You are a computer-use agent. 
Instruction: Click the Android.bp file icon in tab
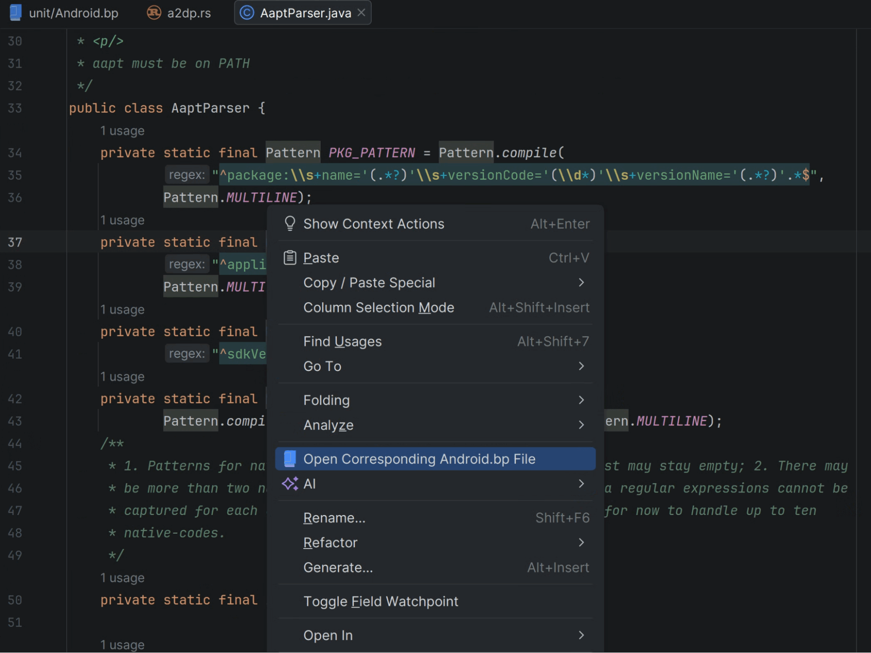click(16, 13)
